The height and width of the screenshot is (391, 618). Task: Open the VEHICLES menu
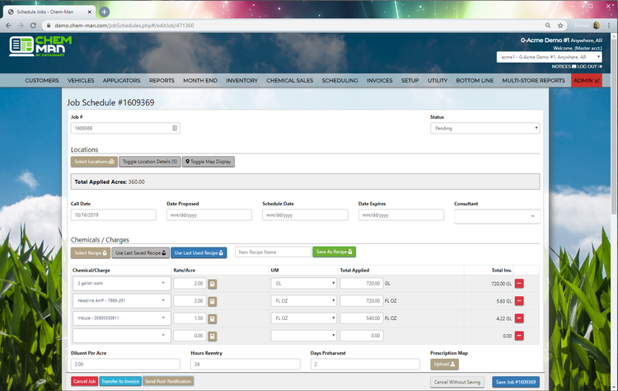coord(81,81)
